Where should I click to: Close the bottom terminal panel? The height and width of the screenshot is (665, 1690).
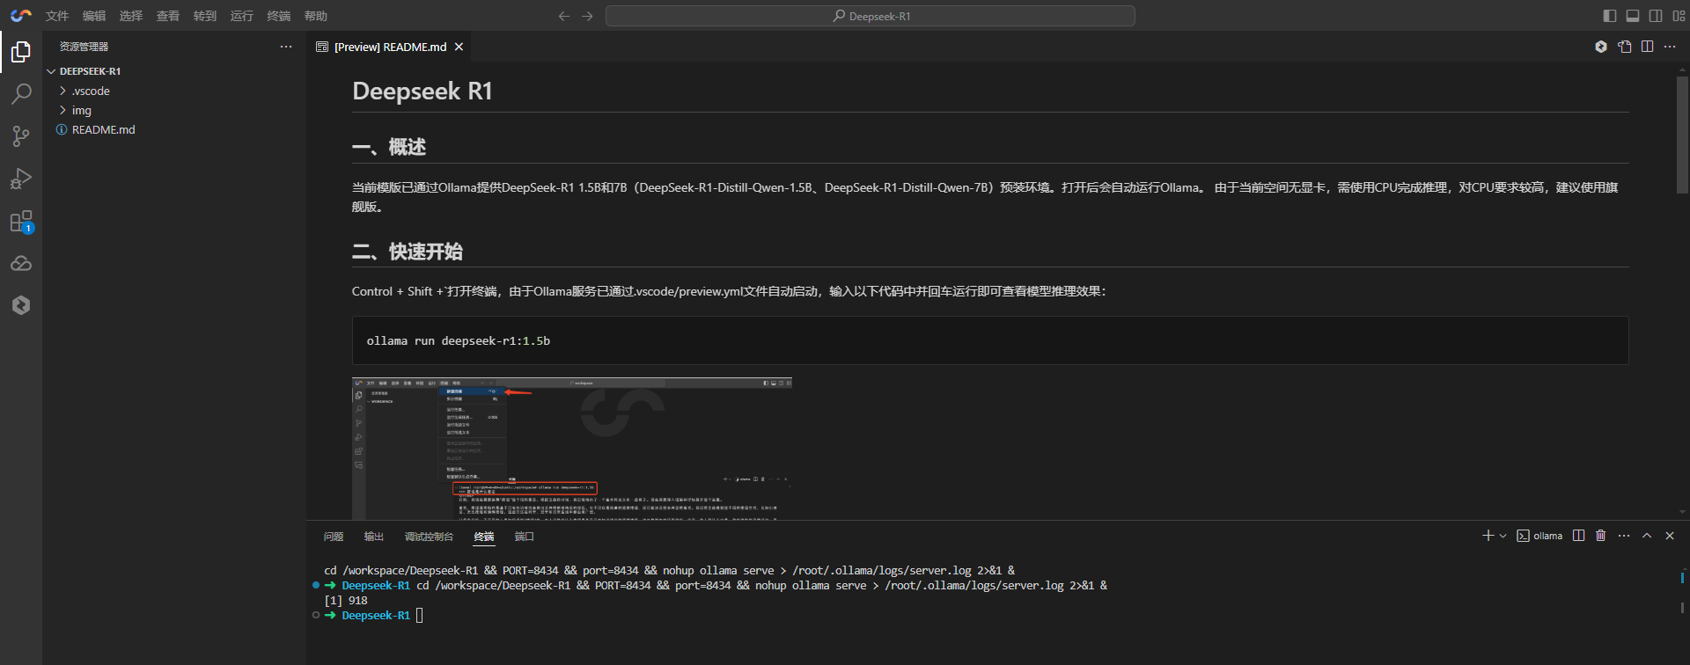(x=1670, y=536)
